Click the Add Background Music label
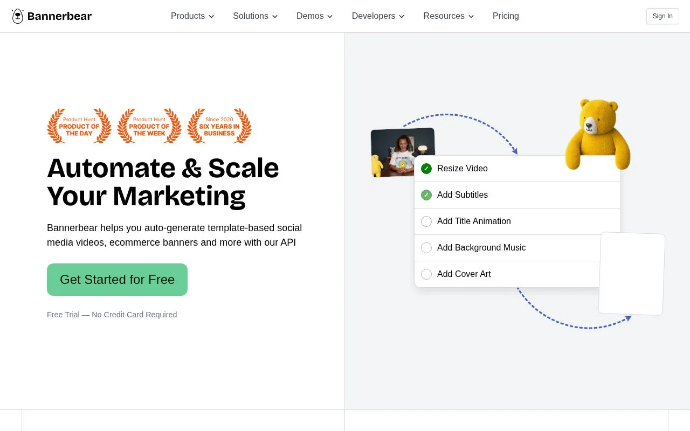690x431 pixels. pyautogui.click(x=481, y=248)
